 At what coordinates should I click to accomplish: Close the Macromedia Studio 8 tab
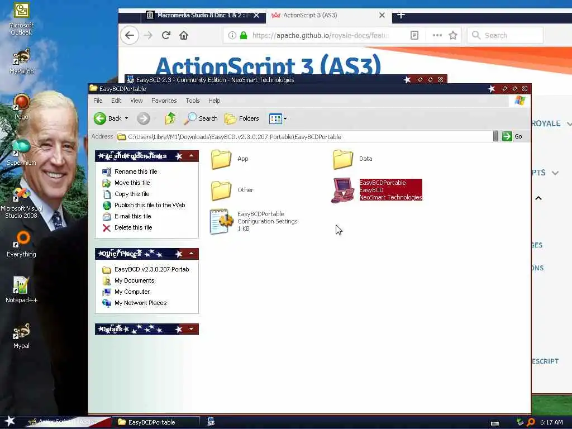[256, 15]
